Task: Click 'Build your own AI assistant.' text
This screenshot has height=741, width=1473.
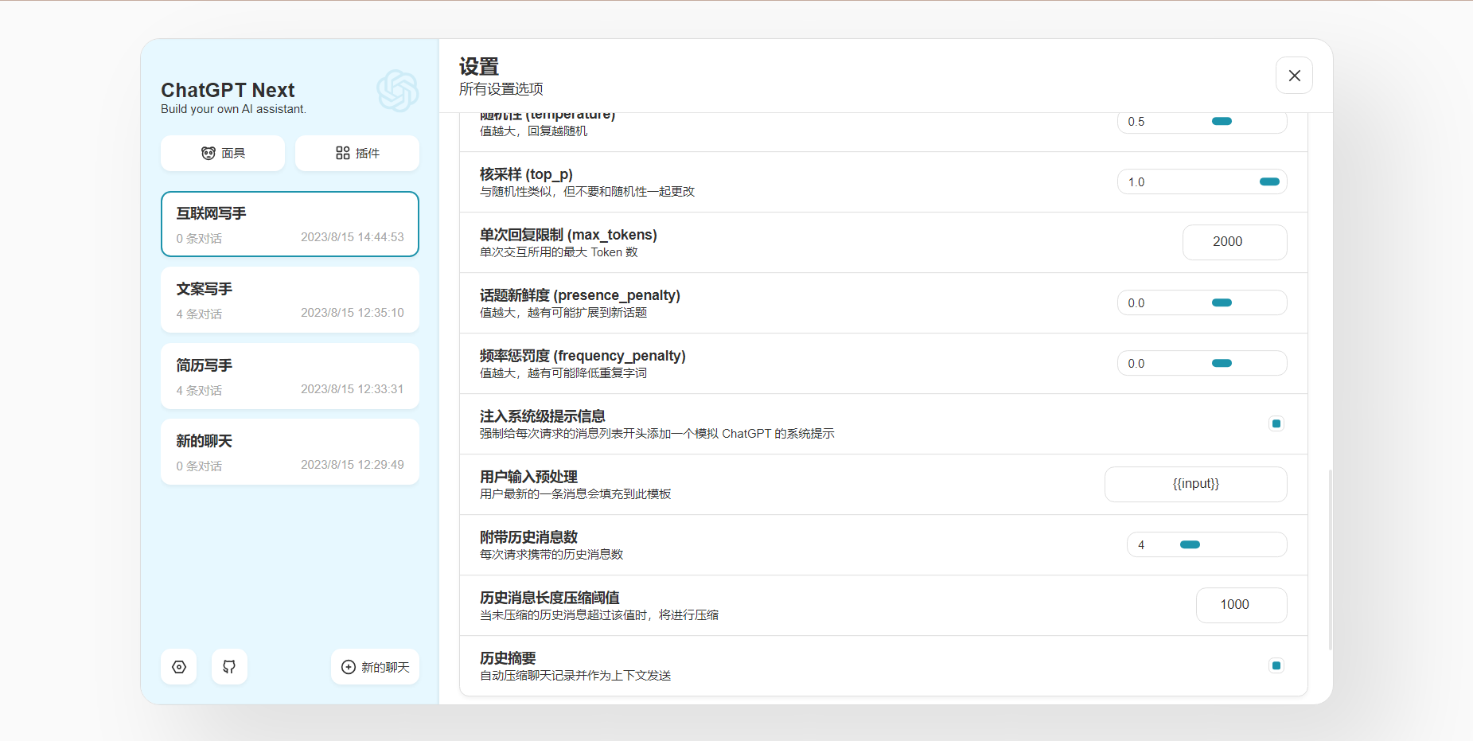Action: tap(233, 109)
